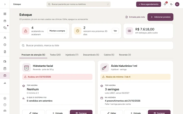The height and width of the screenshot is (114, 183).
Task: Open the wallet finance icon in sidebar
Action: pyautogui.click(x=5, y=61)
